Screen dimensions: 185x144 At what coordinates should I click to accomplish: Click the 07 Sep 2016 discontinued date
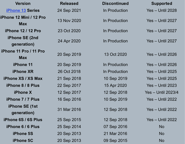[115, 127]
